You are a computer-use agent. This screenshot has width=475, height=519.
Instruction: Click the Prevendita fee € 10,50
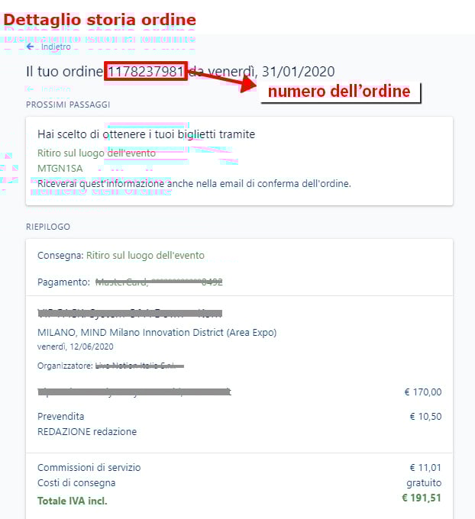pyautogui.click(x=425, y=417)
